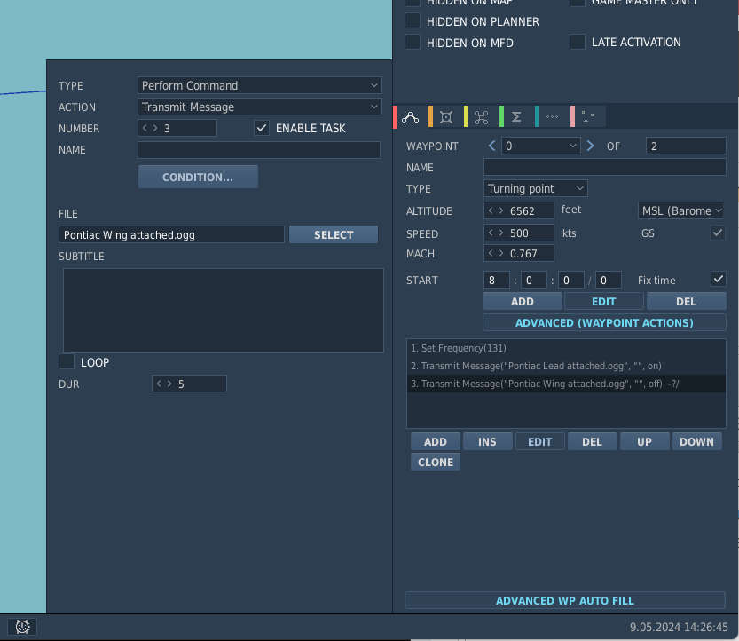Toggle the GS speed checkbox
Viewport: 739px width, 641px height.
tap(718, 233)
